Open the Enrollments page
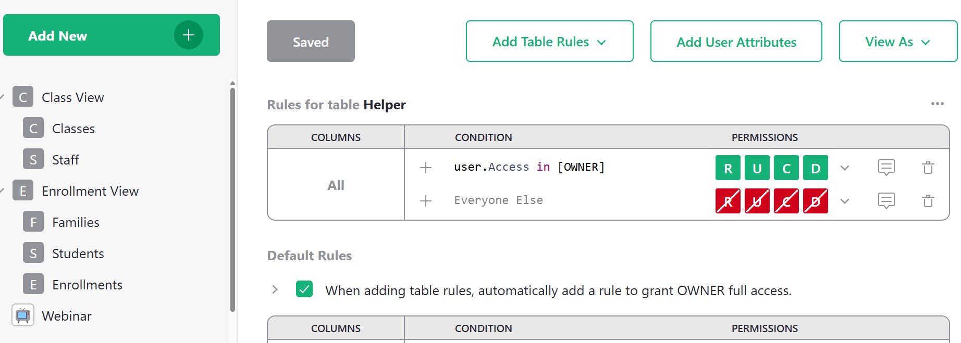The image size is (961, 343). (87, 285)
